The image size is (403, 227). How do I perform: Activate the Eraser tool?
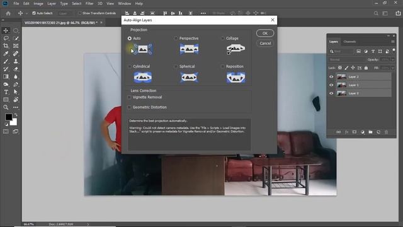16,69
